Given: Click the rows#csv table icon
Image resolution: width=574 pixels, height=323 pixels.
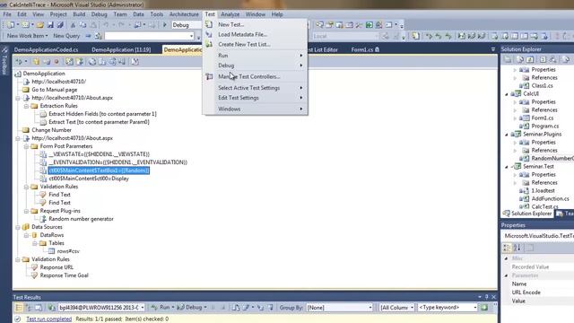Looking at the screenshot, I should [x=51, y=251].
